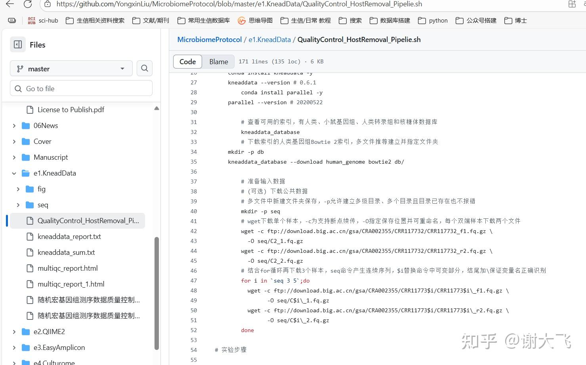Viewport: 586px width, 365px height.
Task: Open the e1.KneadData breadcrumb link
Action: (269, 39)
